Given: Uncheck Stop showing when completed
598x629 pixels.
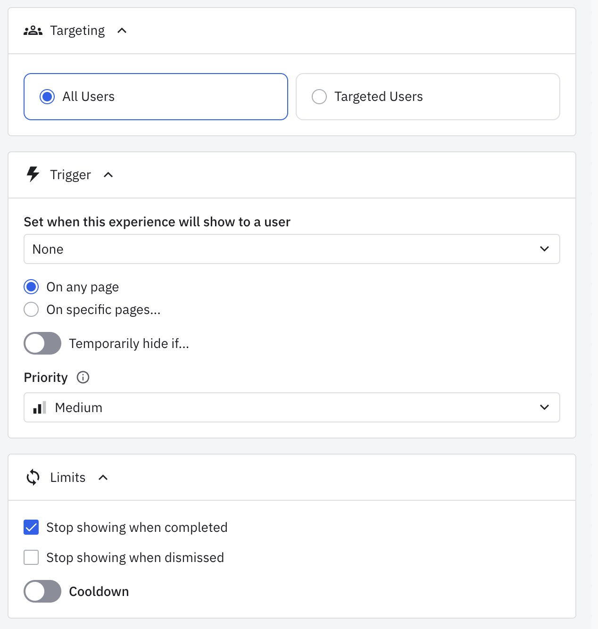Looking at the screenshot, I should coord(31,527).
